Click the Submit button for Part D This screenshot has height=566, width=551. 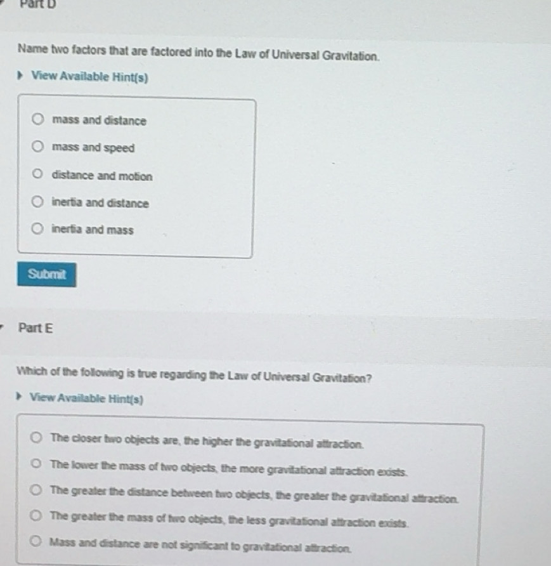pyautogui.click(x=47, y=273)
